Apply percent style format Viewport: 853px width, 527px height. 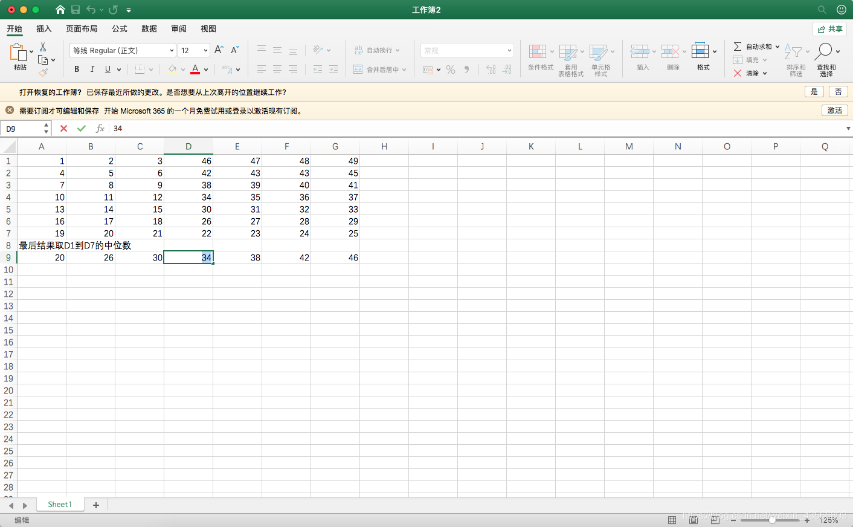tap(451, 70)
